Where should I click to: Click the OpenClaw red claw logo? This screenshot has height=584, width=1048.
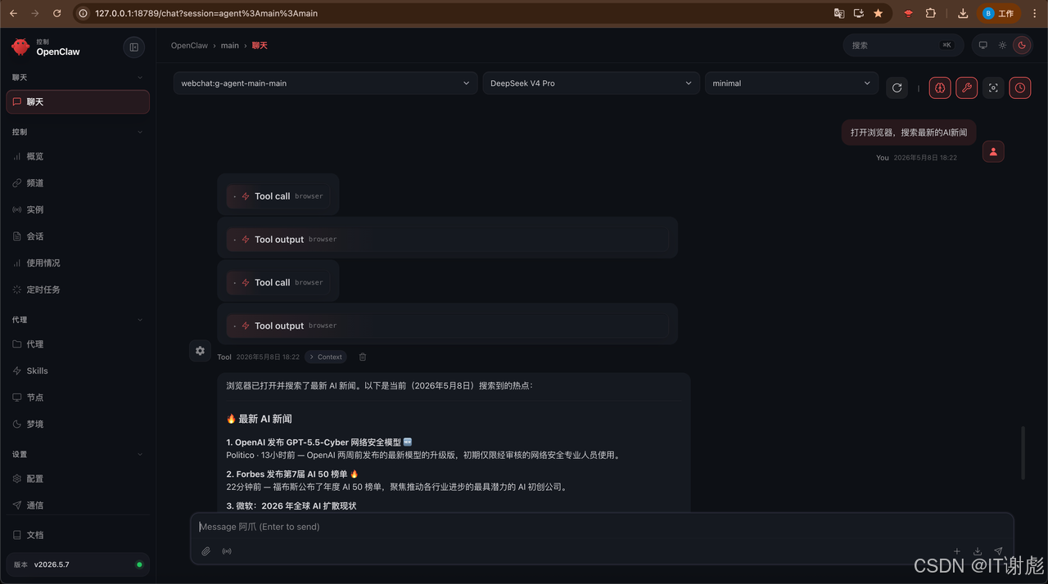click(20, 47)
